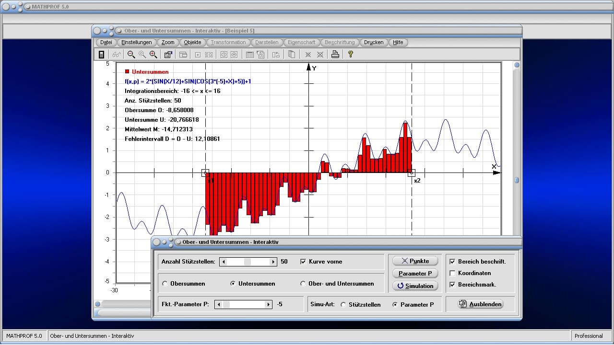Click the red Untersummen legend label
The width and height of the screenshot is (614, 345).
tap(150, 72)
